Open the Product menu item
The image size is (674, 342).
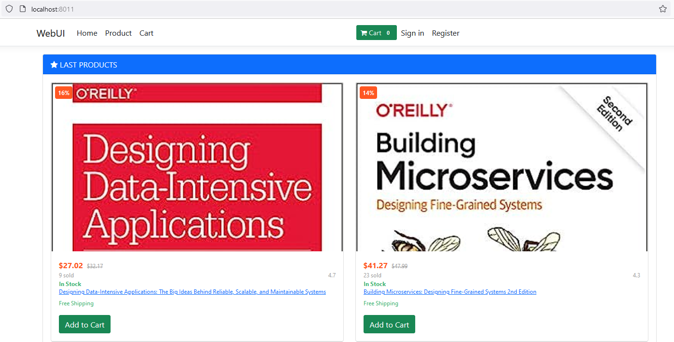[x=118, y=33]
